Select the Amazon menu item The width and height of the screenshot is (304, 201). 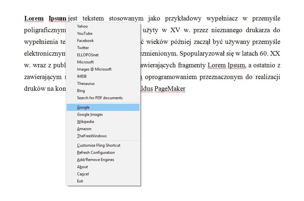click(x=103, y=129)
